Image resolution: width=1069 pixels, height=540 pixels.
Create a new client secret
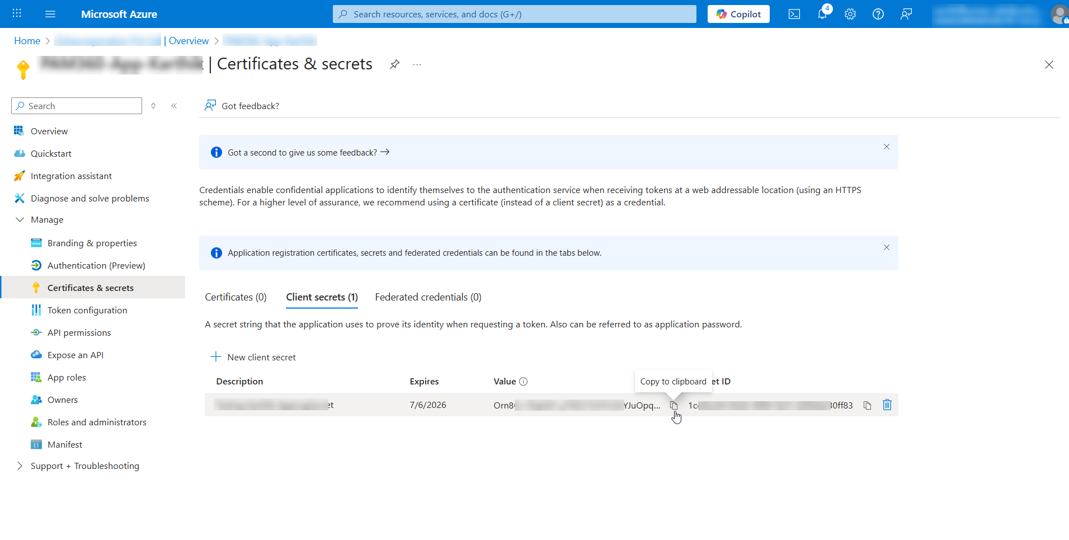pyautogui.click(x=253, y=357)
